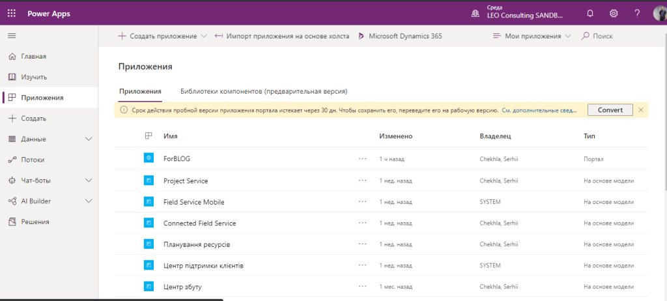Screen dimensions: 667x301
Task: Expand the AI Builder sidebar section
Action: point(89,201)
